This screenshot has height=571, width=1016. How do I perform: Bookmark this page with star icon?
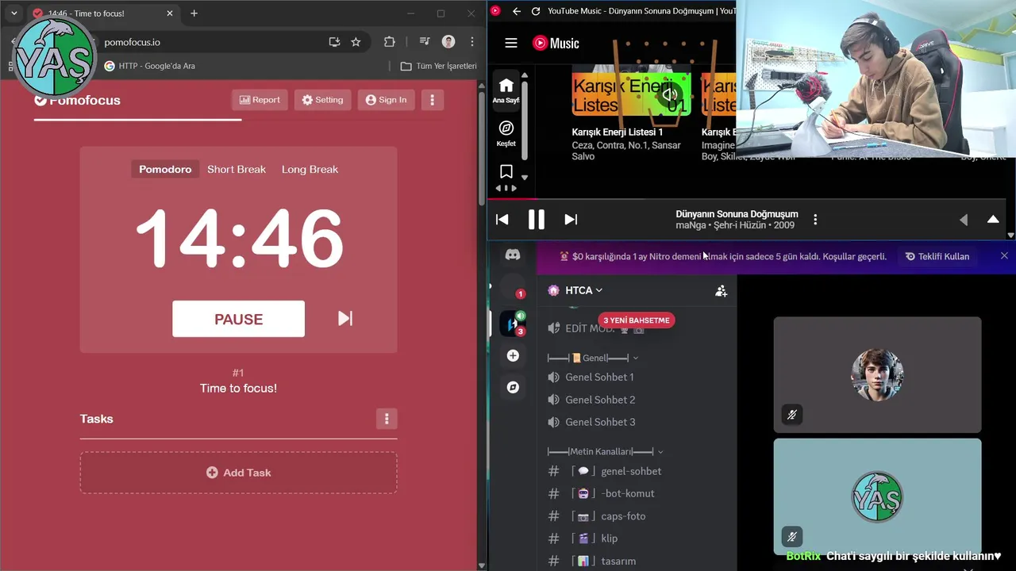coord(356,42)
